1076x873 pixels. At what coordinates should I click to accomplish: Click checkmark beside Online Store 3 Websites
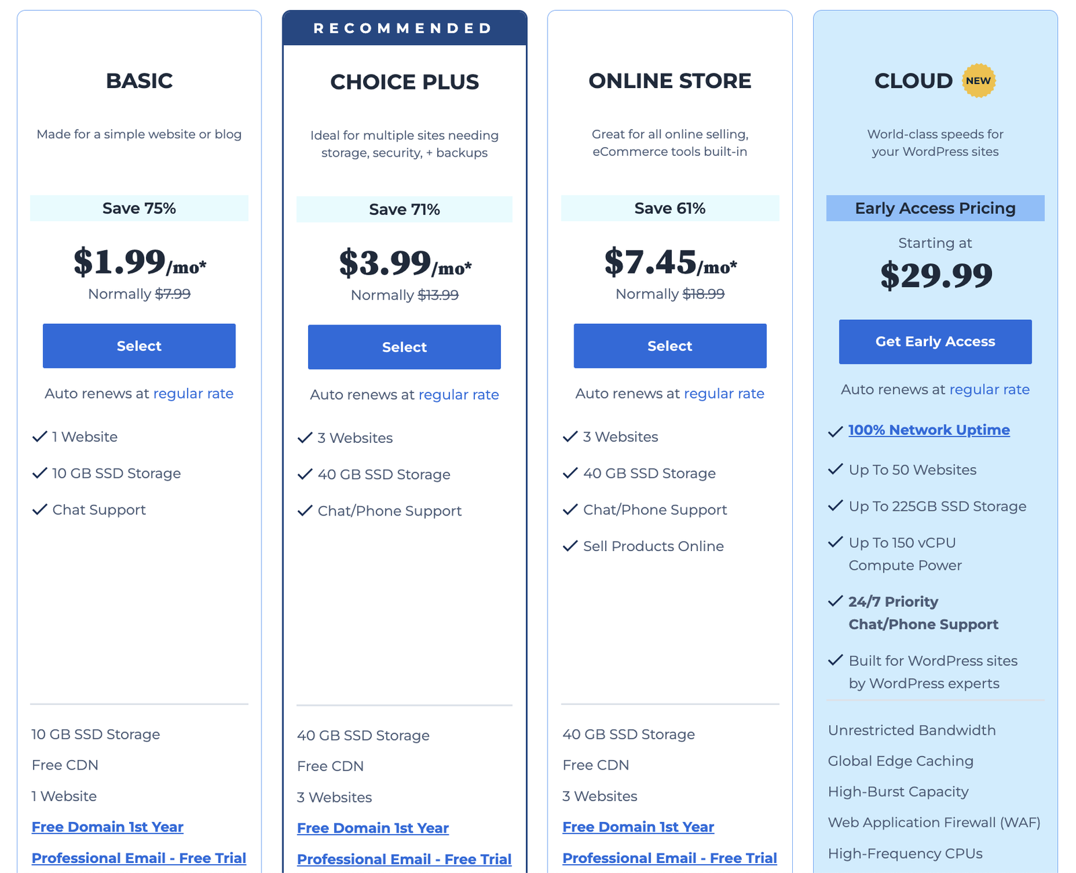570,437
